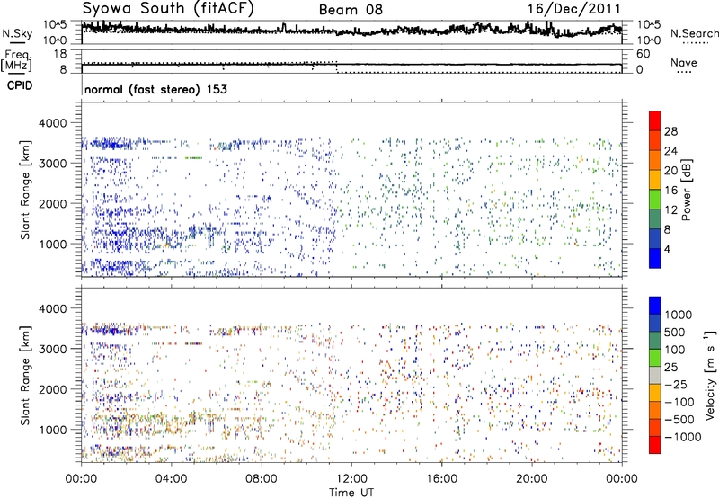
Task: Click the 08:00 time axis tick label
Action: pyautogui.click(x=262, y=479)
